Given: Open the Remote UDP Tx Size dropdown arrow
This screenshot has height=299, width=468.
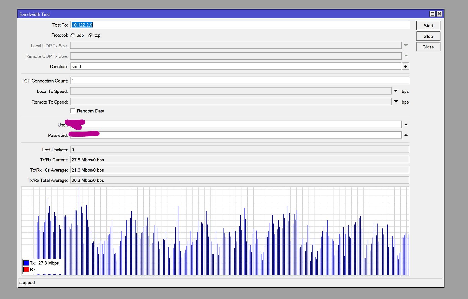Looking at the screenshot, I should tap(406, 56).
